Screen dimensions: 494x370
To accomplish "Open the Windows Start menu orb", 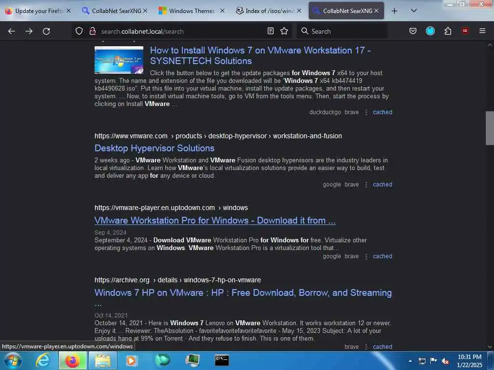I will pyautogui.click(x=13, y=360).
